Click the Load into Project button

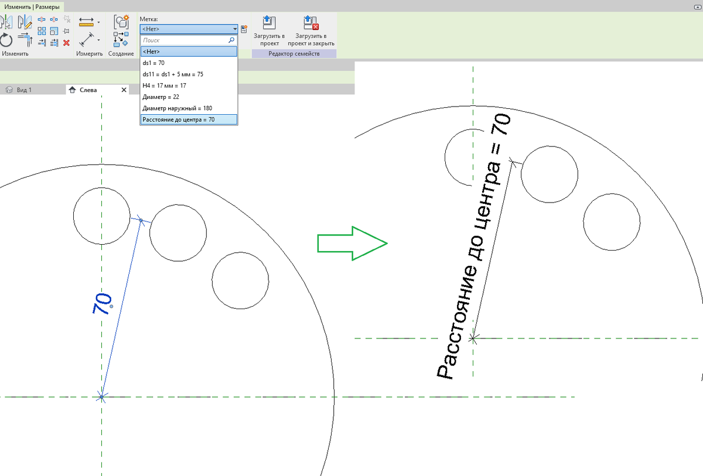point(269,31)
